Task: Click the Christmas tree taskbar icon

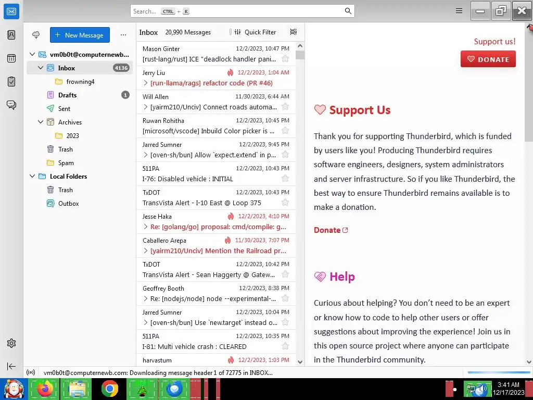Action: pos(142,389)
